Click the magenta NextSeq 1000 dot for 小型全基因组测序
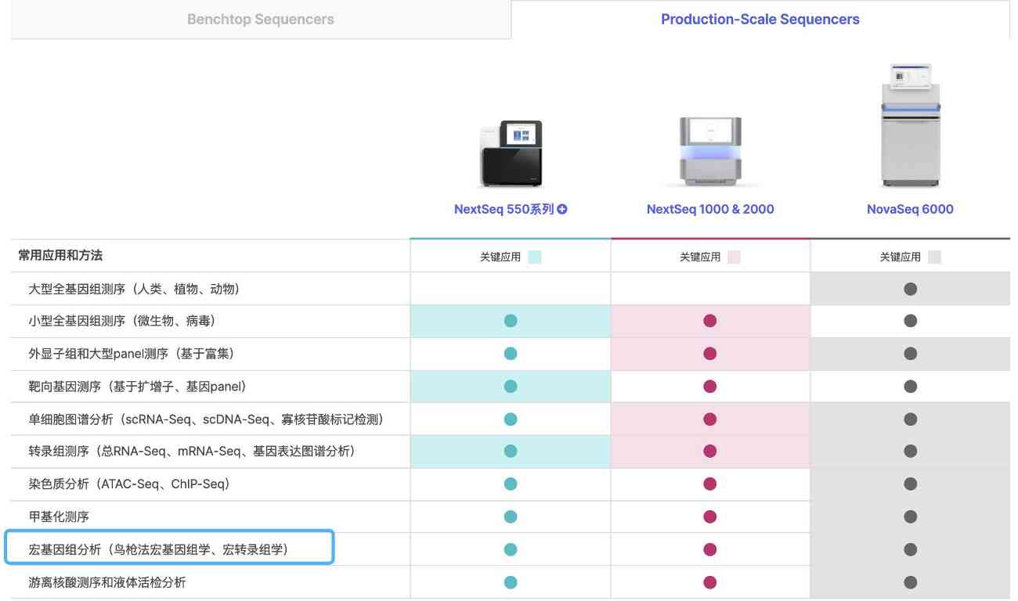Image resolution: width=1018 pixels, height=601 pixels. point(710,321)
